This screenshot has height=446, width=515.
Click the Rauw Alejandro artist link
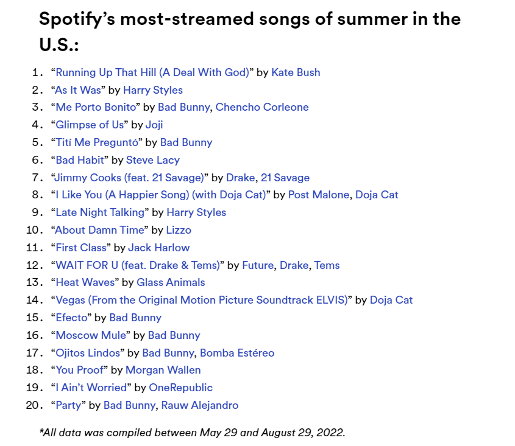tap(200, 405)
